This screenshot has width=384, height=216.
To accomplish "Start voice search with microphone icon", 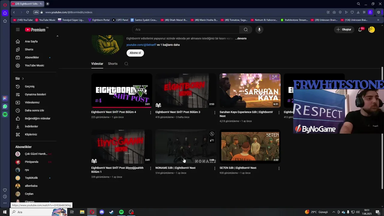I will [x=259, y=29].
